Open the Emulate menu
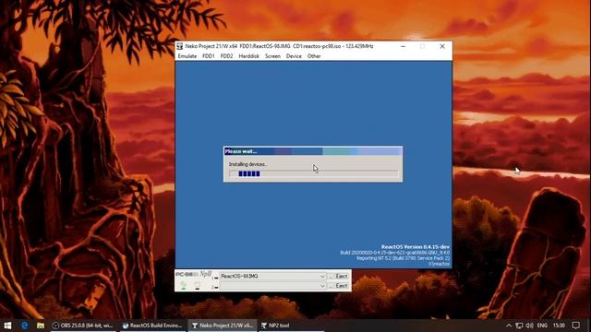The width and height of the screenshot is (591, 332). click(x=187, y=56)
